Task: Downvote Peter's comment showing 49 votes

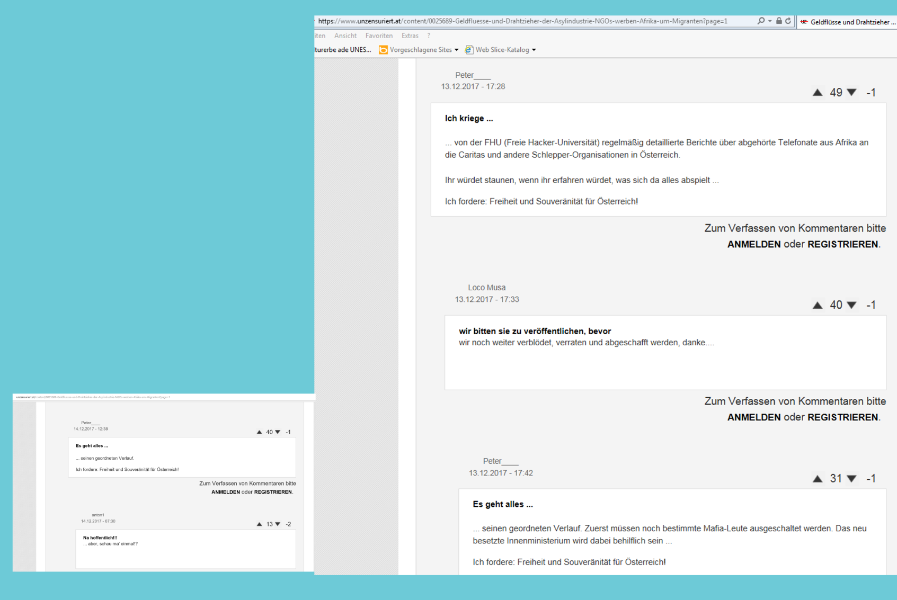Action: click(x=851, y=93)
